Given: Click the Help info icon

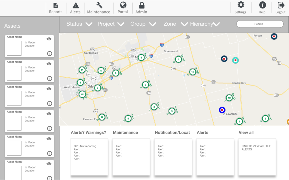Looking at the screenshot, I should pos(262,5).
